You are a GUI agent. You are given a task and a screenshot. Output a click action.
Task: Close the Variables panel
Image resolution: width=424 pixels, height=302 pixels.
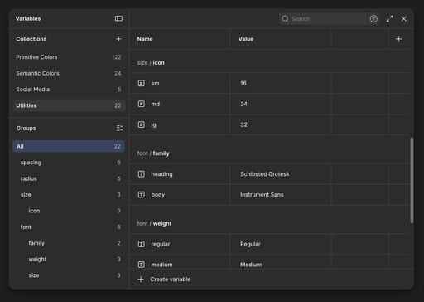404,19
